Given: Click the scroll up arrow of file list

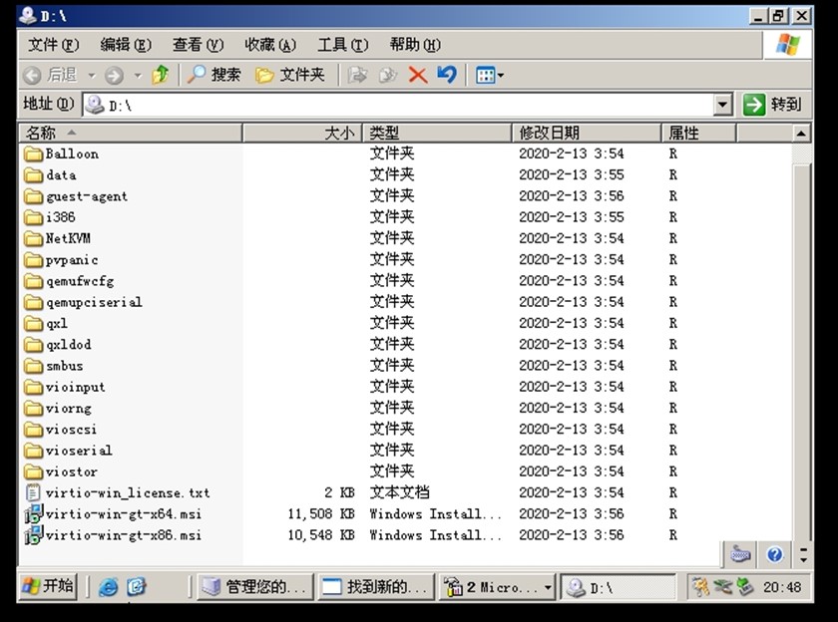Looking at the screenshot, I should tap(800, 133).
